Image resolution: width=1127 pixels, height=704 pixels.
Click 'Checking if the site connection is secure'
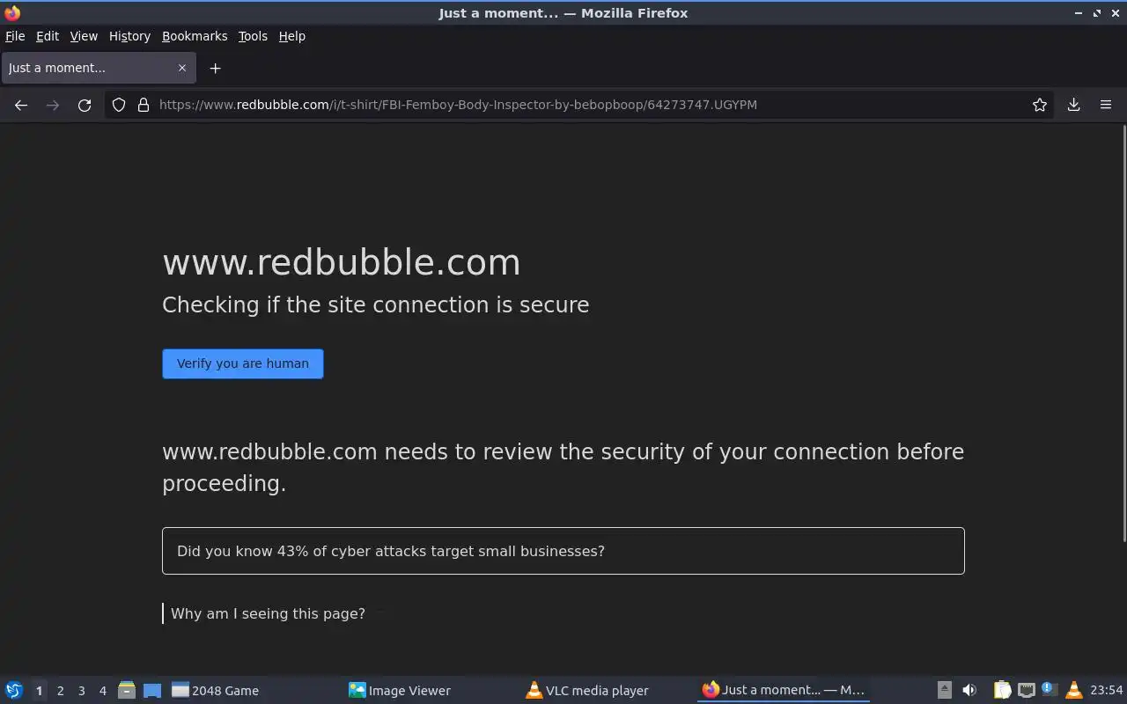(x=376, y=304)
